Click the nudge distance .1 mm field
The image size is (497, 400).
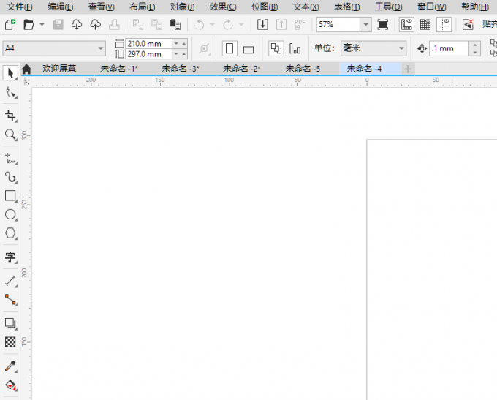click(449, 48)
